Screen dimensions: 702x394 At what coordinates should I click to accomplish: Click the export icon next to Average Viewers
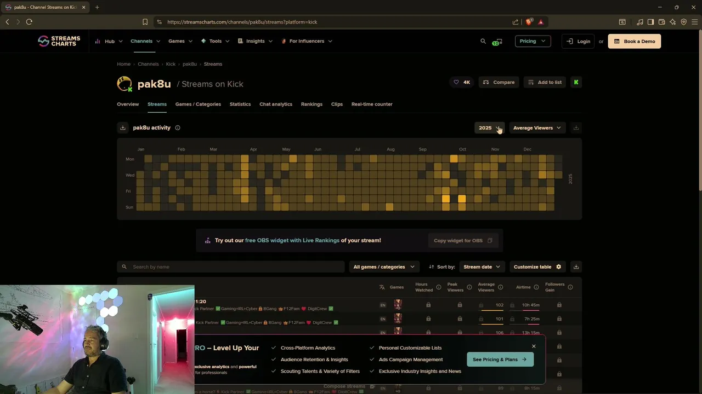[x=576, y=128]
